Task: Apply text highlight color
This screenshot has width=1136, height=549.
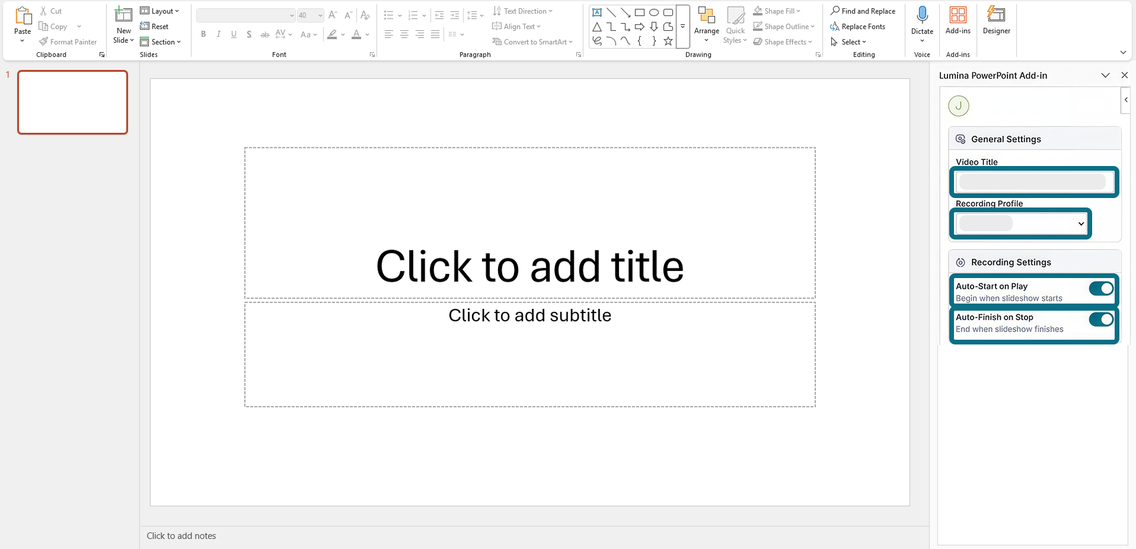Action: (x=332, y=34)
